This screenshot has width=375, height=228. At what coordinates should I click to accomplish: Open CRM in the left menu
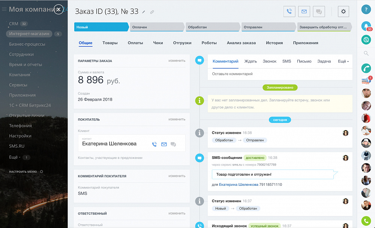pyautogui.click(x=13, y=24)
